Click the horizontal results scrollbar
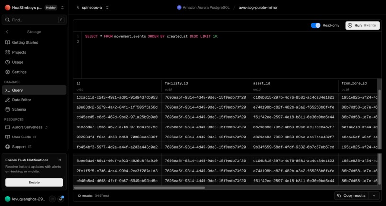The width and height of the screenshot is (386, 206). pos(139,187)
